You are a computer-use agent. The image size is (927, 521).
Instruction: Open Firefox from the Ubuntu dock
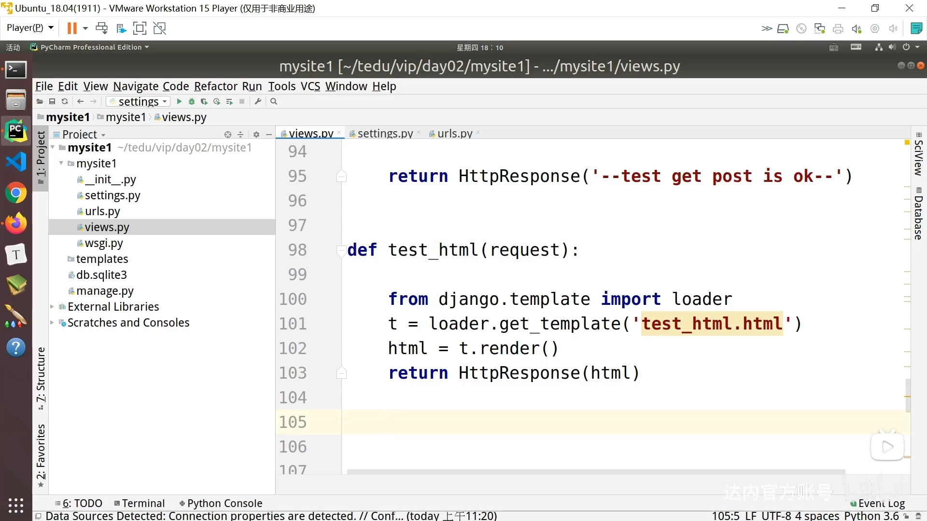point(16,223)
